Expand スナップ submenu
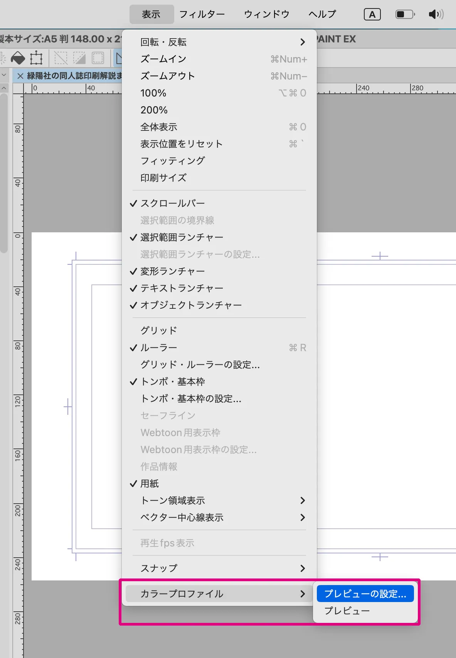The width and height of the screenshot is (456, 658). tap(219, 568)
